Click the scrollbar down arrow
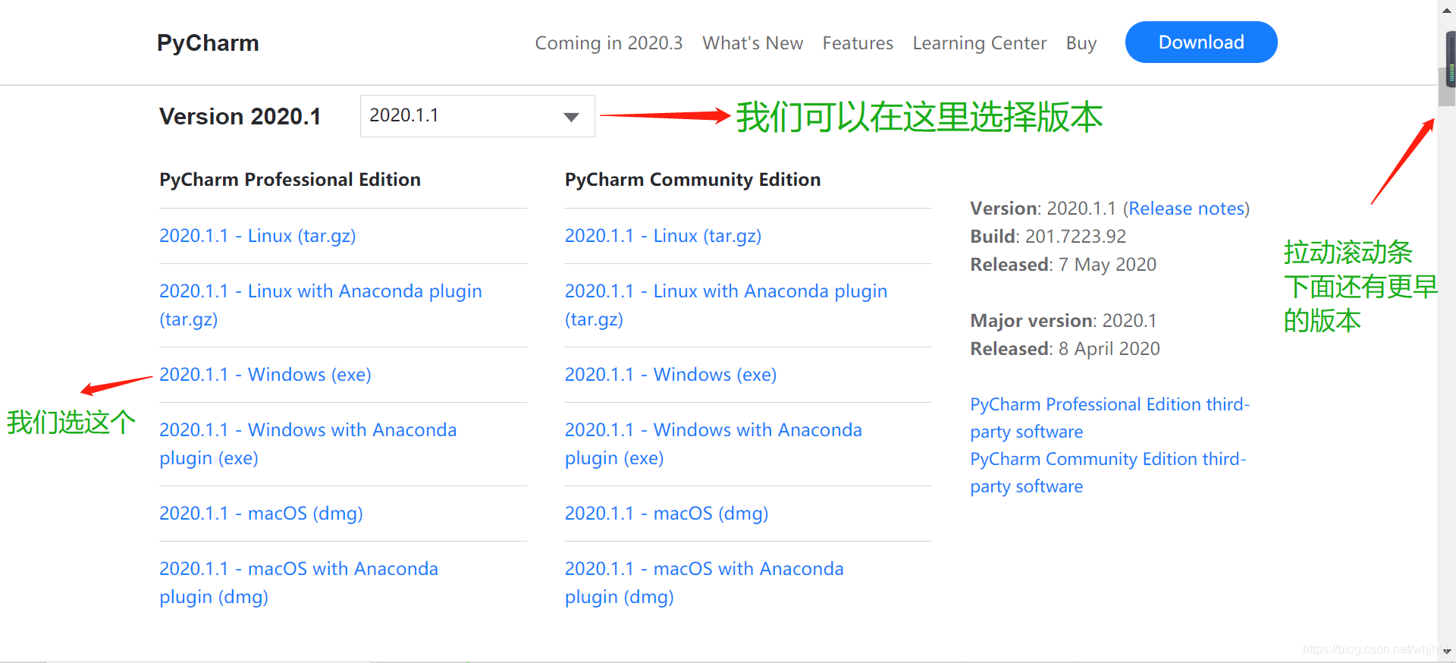Viewport: 1456px width, 663px height. (1446, 651)
